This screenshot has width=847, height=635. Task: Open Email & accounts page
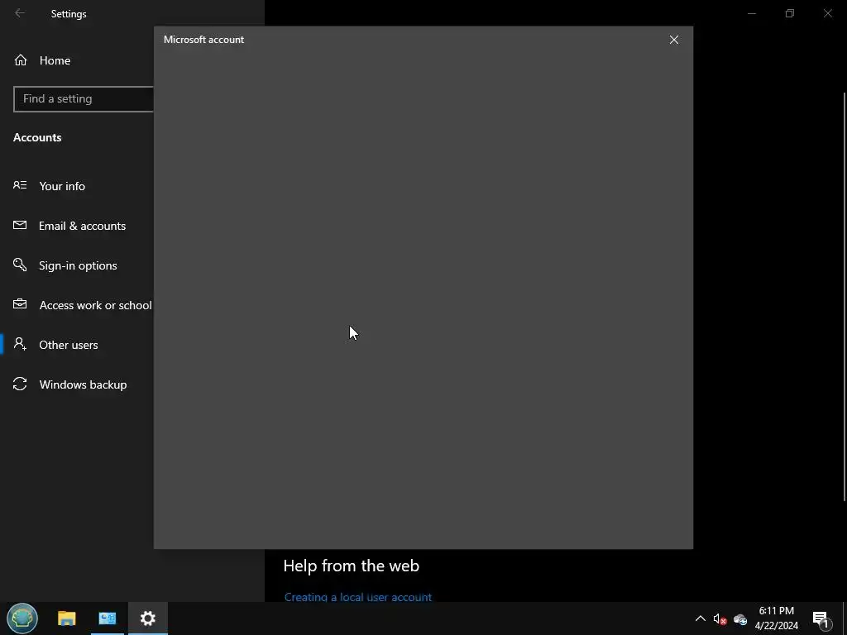(82, 226)
